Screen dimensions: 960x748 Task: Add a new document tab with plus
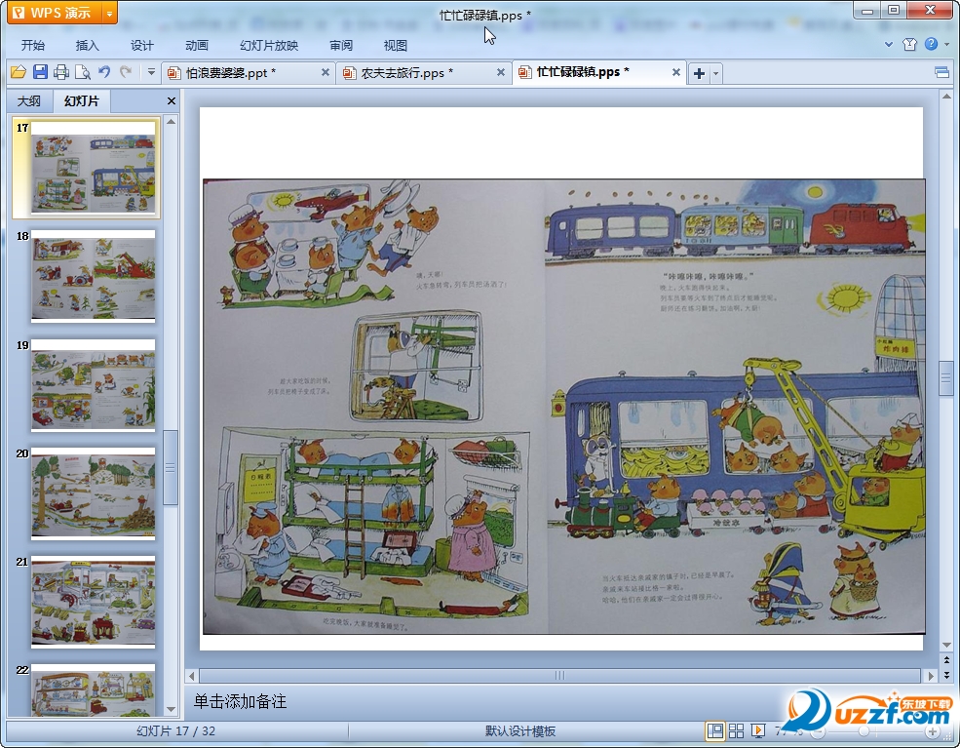pyautogui.click(x=699, y=73)
